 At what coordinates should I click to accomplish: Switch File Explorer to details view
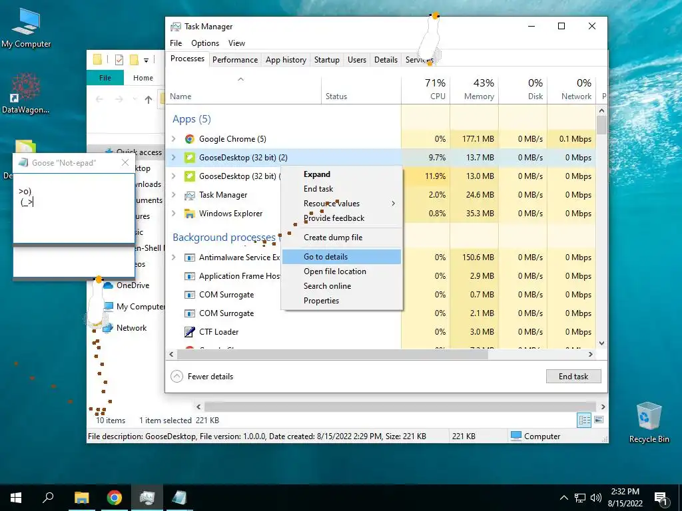coord(584,420)
